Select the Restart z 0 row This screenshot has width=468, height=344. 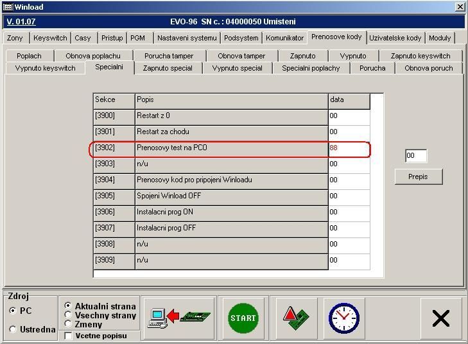[231, 116]
